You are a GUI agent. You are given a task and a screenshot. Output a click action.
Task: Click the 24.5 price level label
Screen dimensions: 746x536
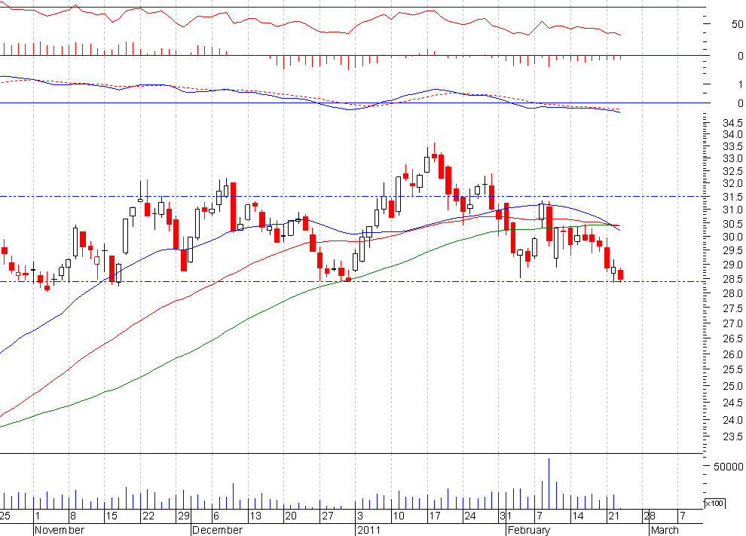(732, 403)
